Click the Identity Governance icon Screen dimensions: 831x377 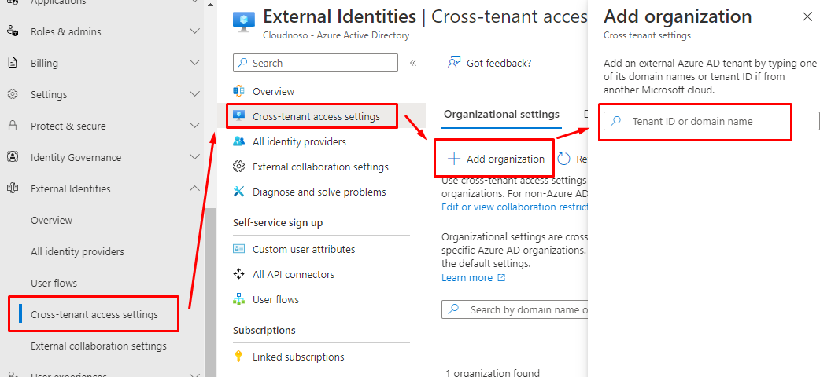tap(13, 157)
